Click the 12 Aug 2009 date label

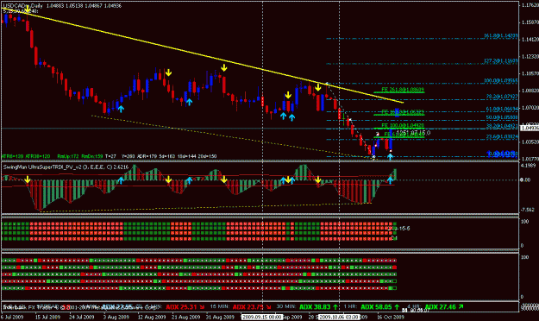[151, 317]
